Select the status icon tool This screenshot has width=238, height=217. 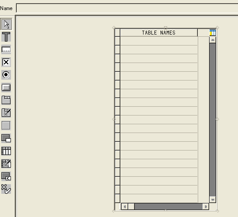coord(6,189)
